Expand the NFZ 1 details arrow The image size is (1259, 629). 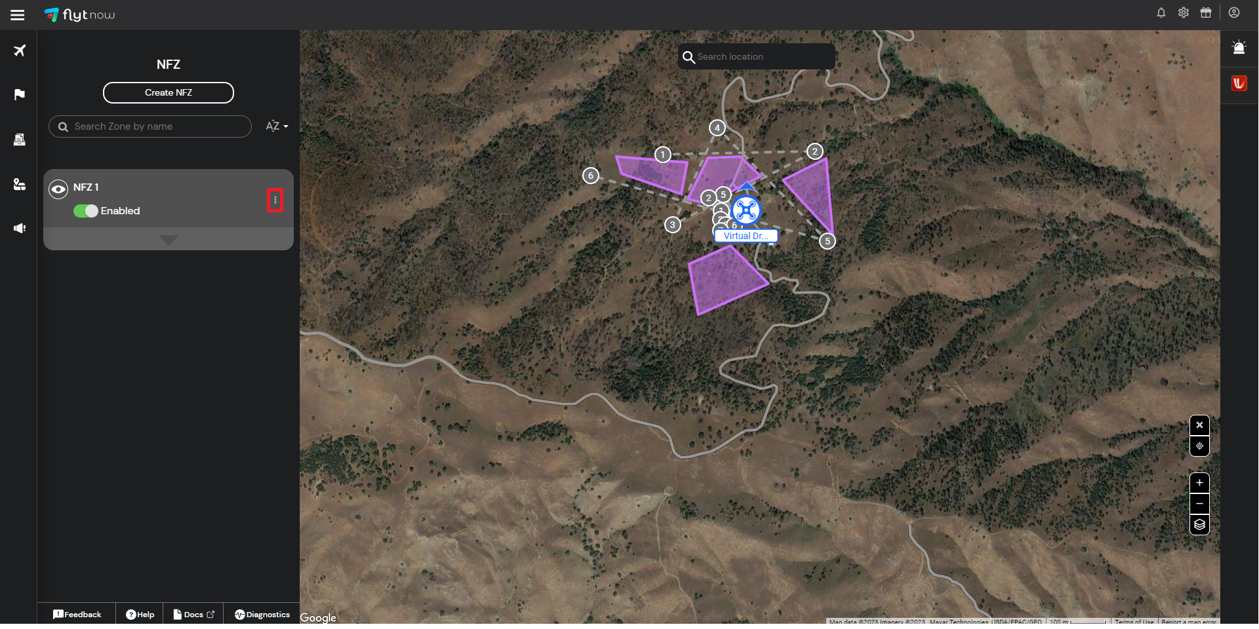169,240
